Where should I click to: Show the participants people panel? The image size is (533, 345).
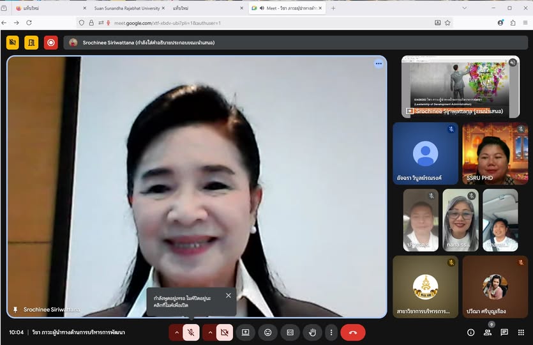pos(488,332)
